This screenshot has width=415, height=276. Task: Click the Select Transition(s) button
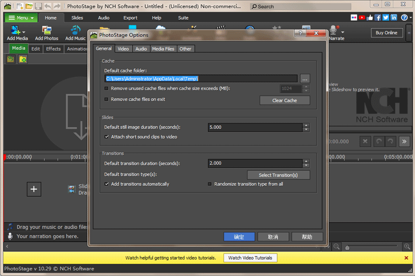pos(278,175)
